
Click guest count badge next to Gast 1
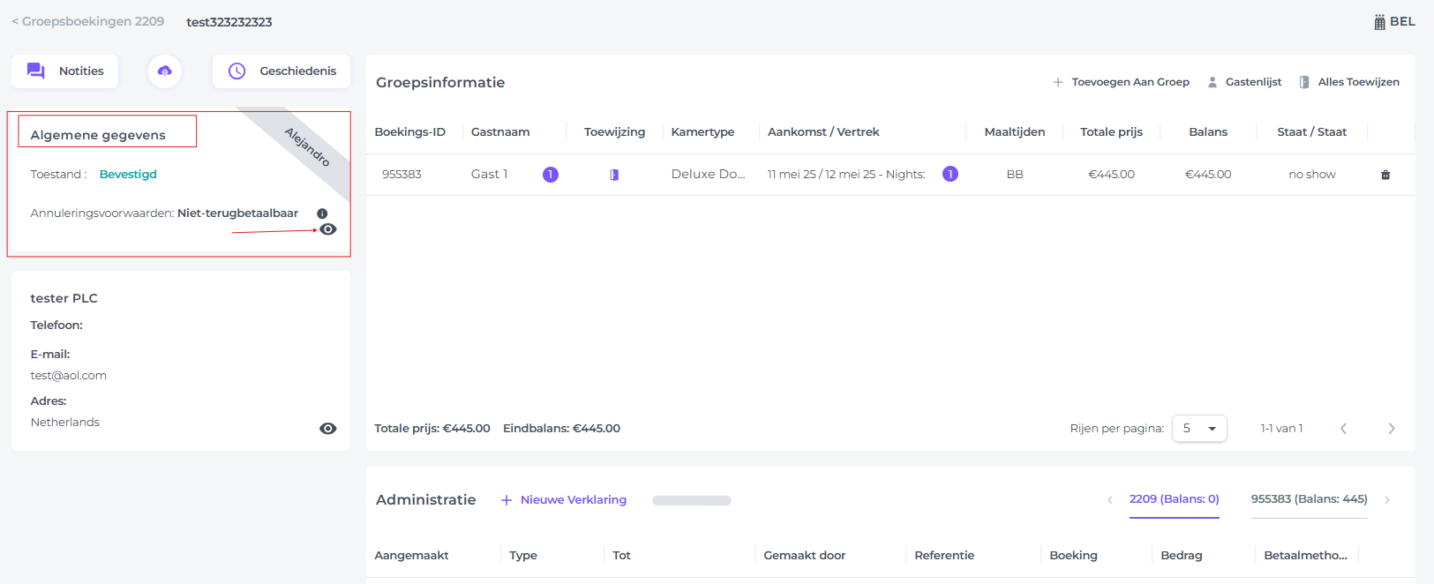click(551, 175)
